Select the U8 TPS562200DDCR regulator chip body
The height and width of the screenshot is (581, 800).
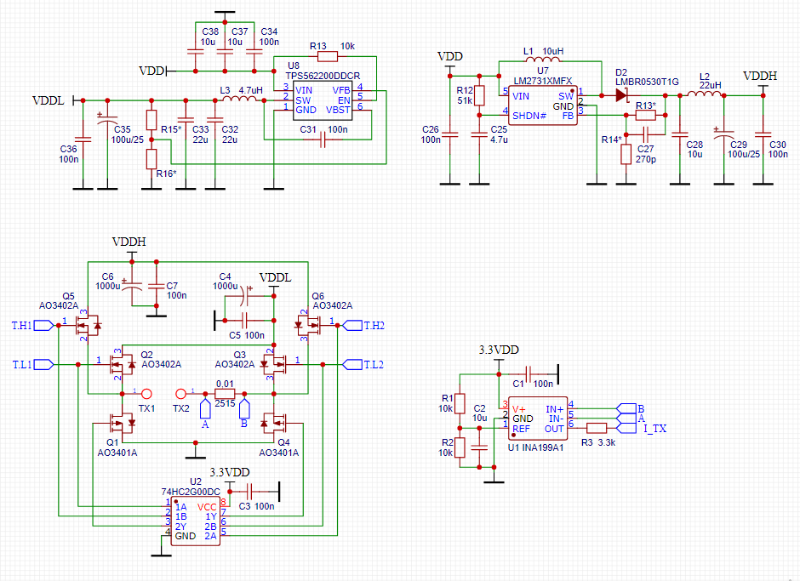pos(323,100)
